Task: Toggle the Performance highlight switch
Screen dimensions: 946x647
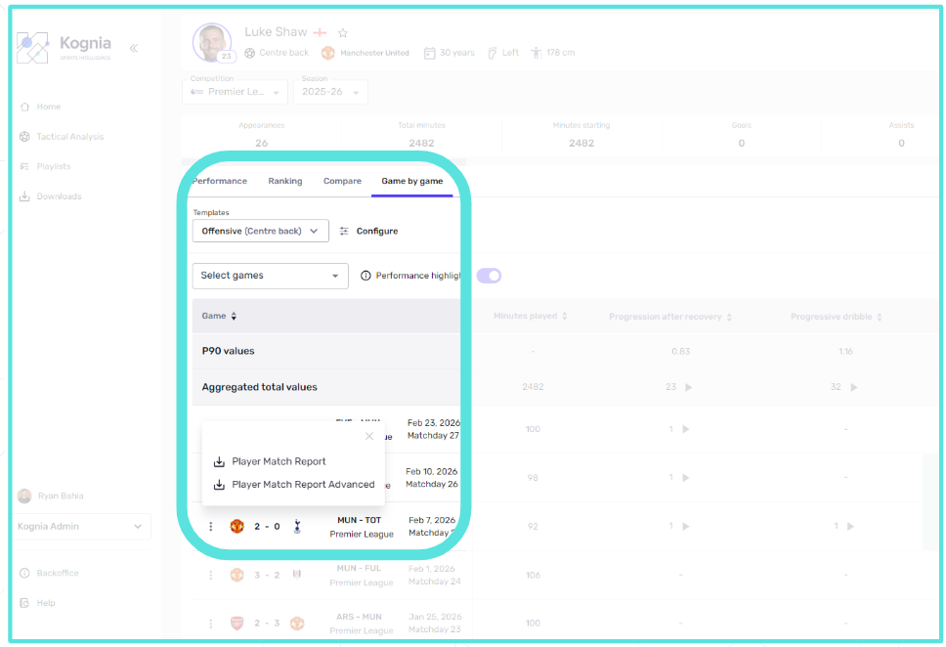Action: [490, 276]
